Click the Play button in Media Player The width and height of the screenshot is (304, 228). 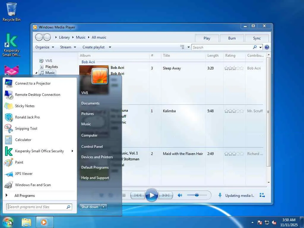151,195
